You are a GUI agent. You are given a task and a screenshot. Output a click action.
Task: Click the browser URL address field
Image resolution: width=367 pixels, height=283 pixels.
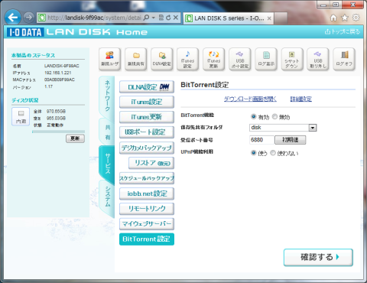(x=94, y=18)
